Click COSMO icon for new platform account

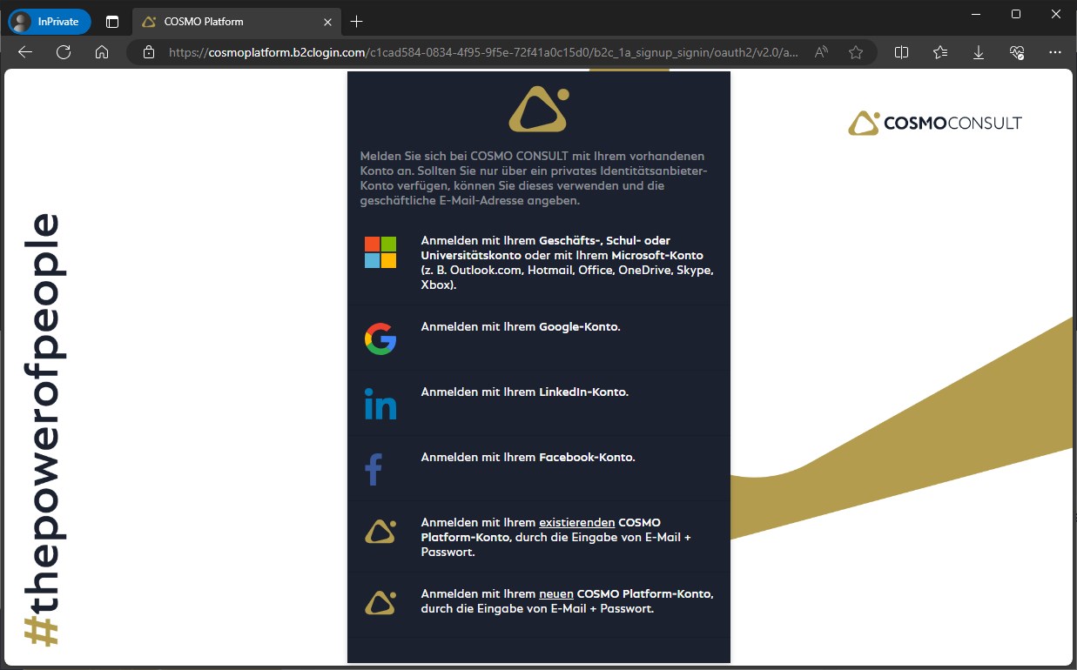click(380, 602)
